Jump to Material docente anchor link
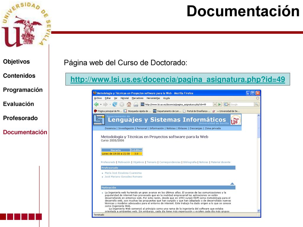This screenshot has height=227, width=303. 220,162
